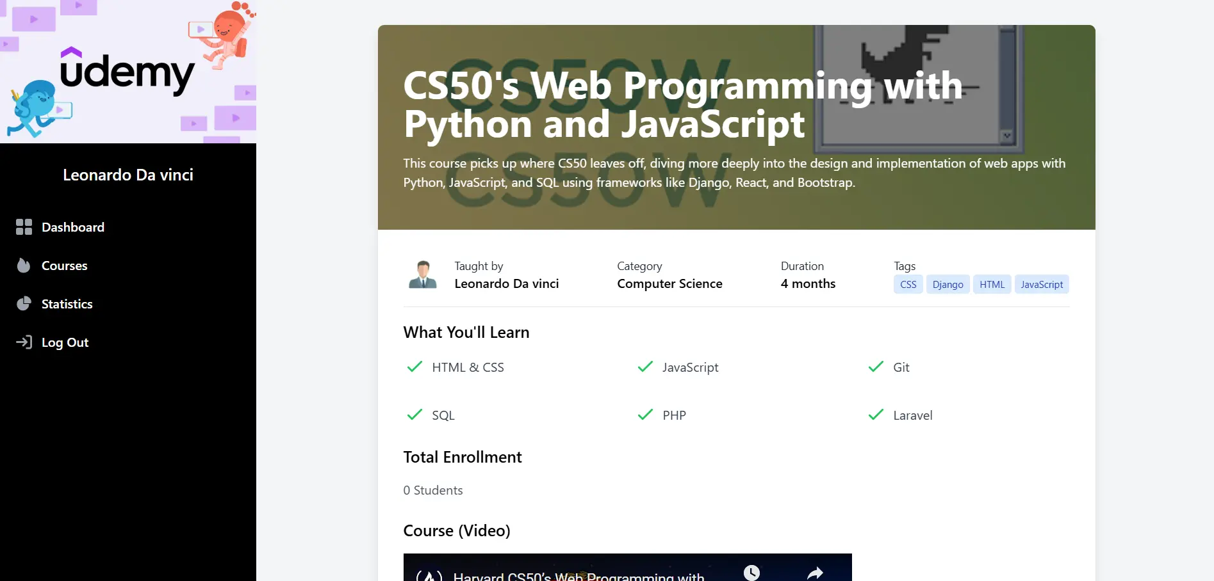Click the checkmark beside Laravel
This screenshot has width=1214, height=581.
coord(876,415)
